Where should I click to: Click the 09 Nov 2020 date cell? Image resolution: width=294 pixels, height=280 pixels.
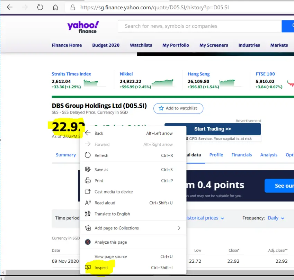coord(65,261)
